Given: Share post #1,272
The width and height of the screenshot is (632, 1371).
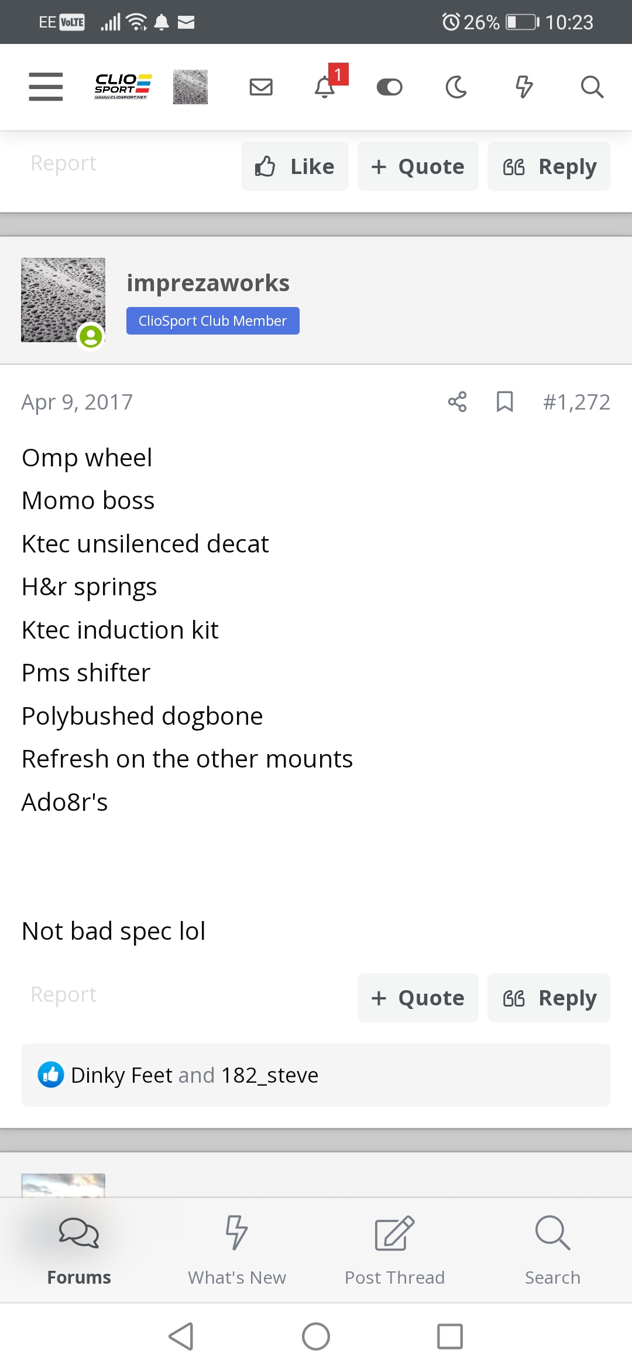Looking at the screenshot, I should click(457, 402).
